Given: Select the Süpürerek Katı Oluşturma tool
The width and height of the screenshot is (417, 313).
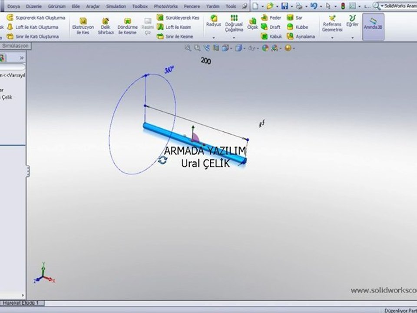Looking at the screenshot, I should pos(36,18).
